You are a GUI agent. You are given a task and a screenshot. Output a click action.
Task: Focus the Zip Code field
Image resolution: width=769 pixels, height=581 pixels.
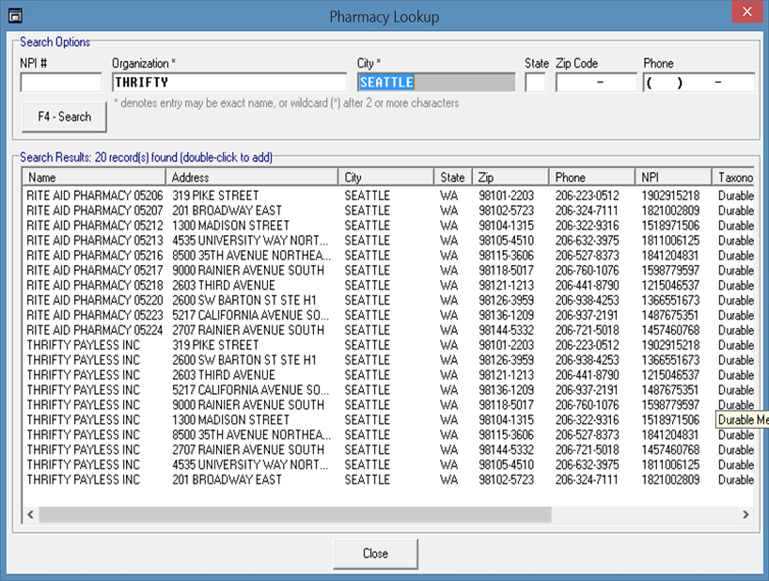click(596, 83)
